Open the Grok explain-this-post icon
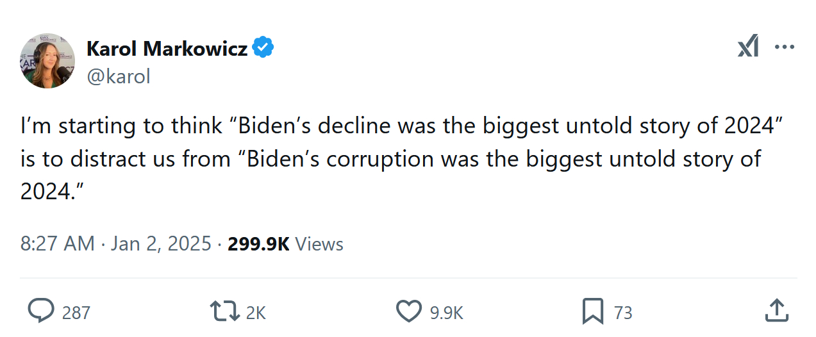Screen dimensions: 816x337 click(x=748, y=47)
